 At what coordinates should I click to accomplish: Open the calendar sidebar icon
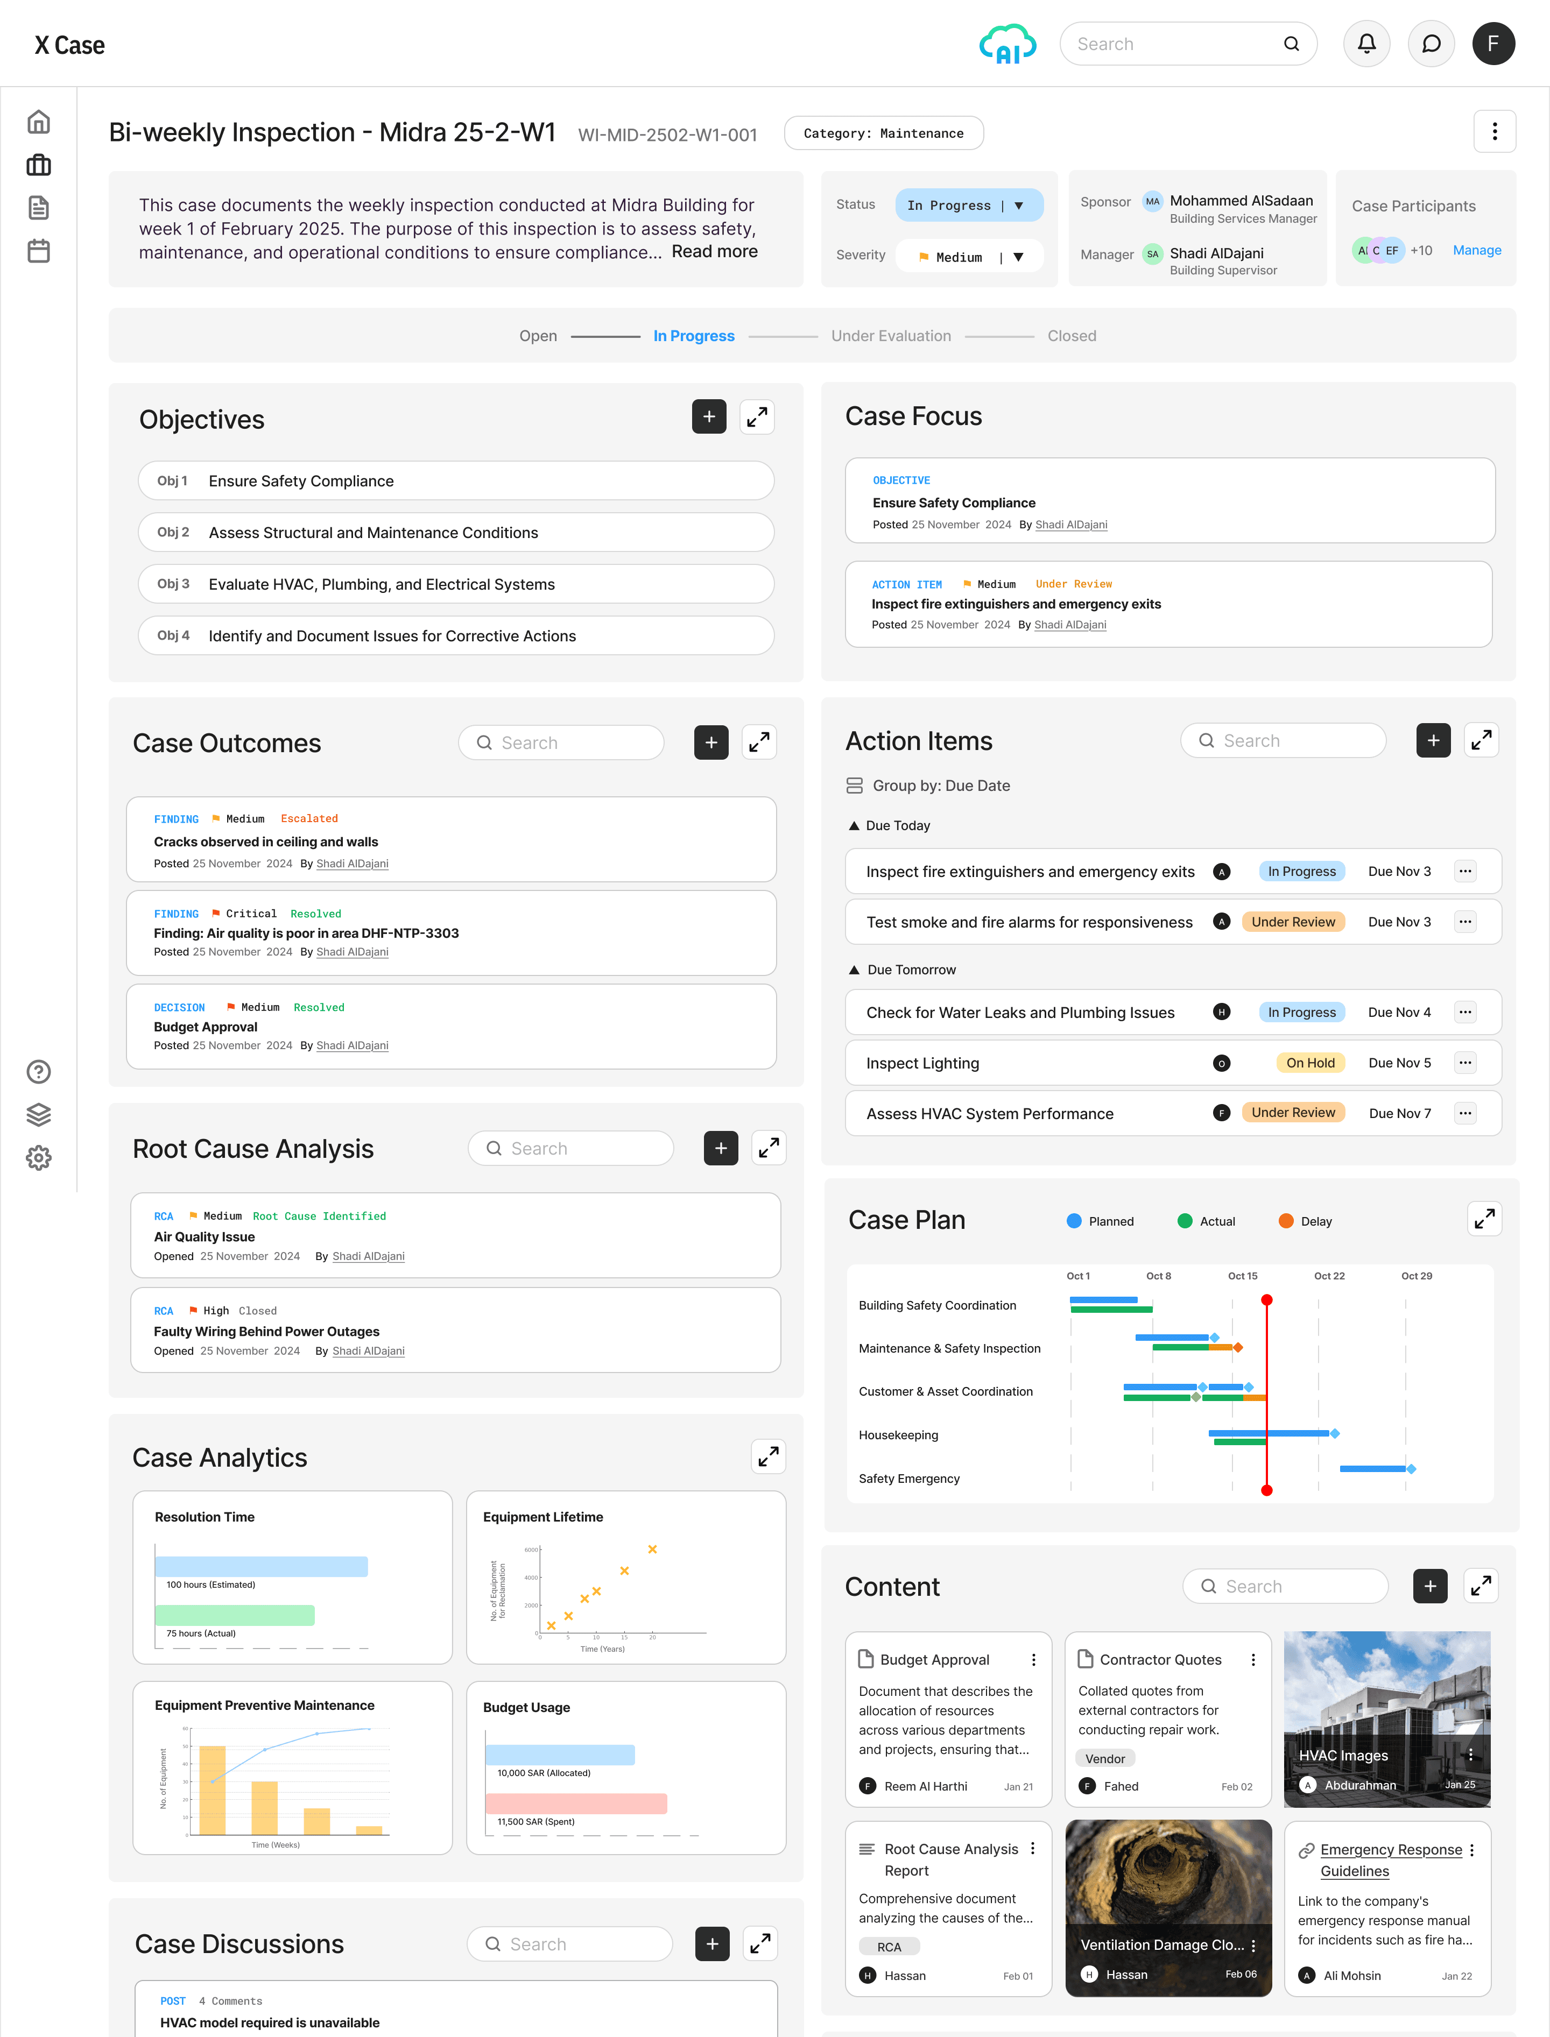(39, 251)
